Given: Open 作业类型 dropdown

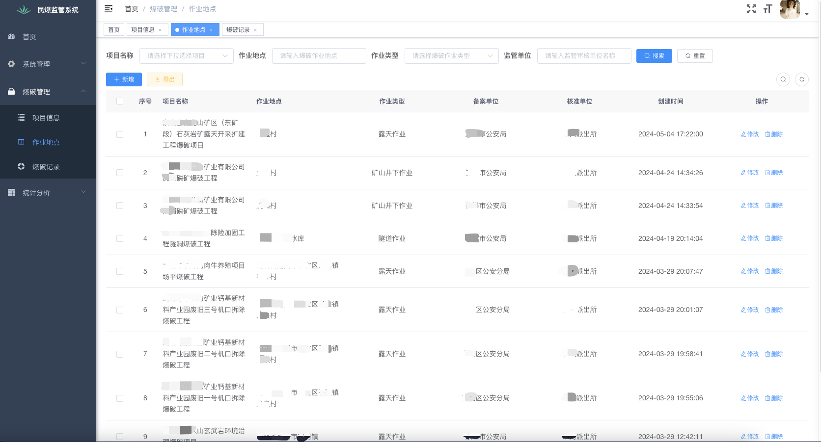Looking at the screenshot, I should click(x=452, y=56).
